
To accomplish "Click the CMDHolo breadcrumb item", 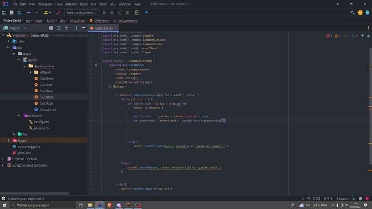I will pos(101,21).
